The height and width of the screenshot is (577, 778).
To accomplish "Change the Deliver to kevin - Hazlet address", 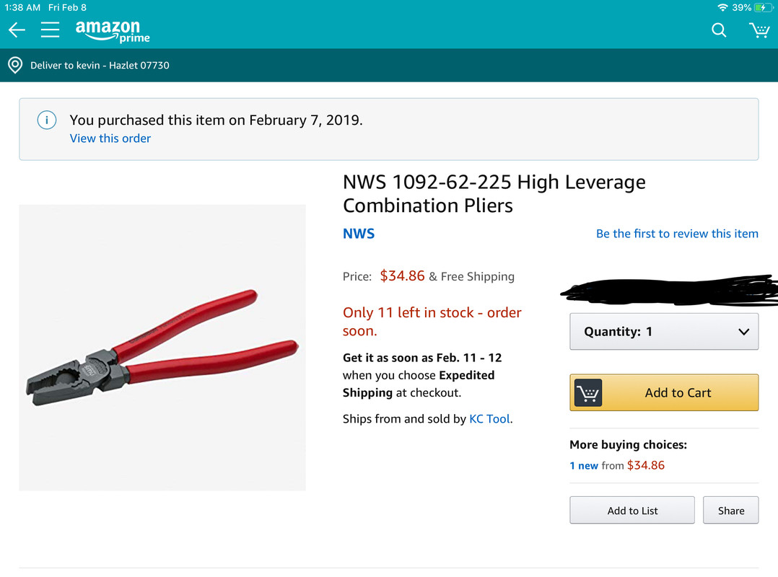I will [x=100, y=66].
